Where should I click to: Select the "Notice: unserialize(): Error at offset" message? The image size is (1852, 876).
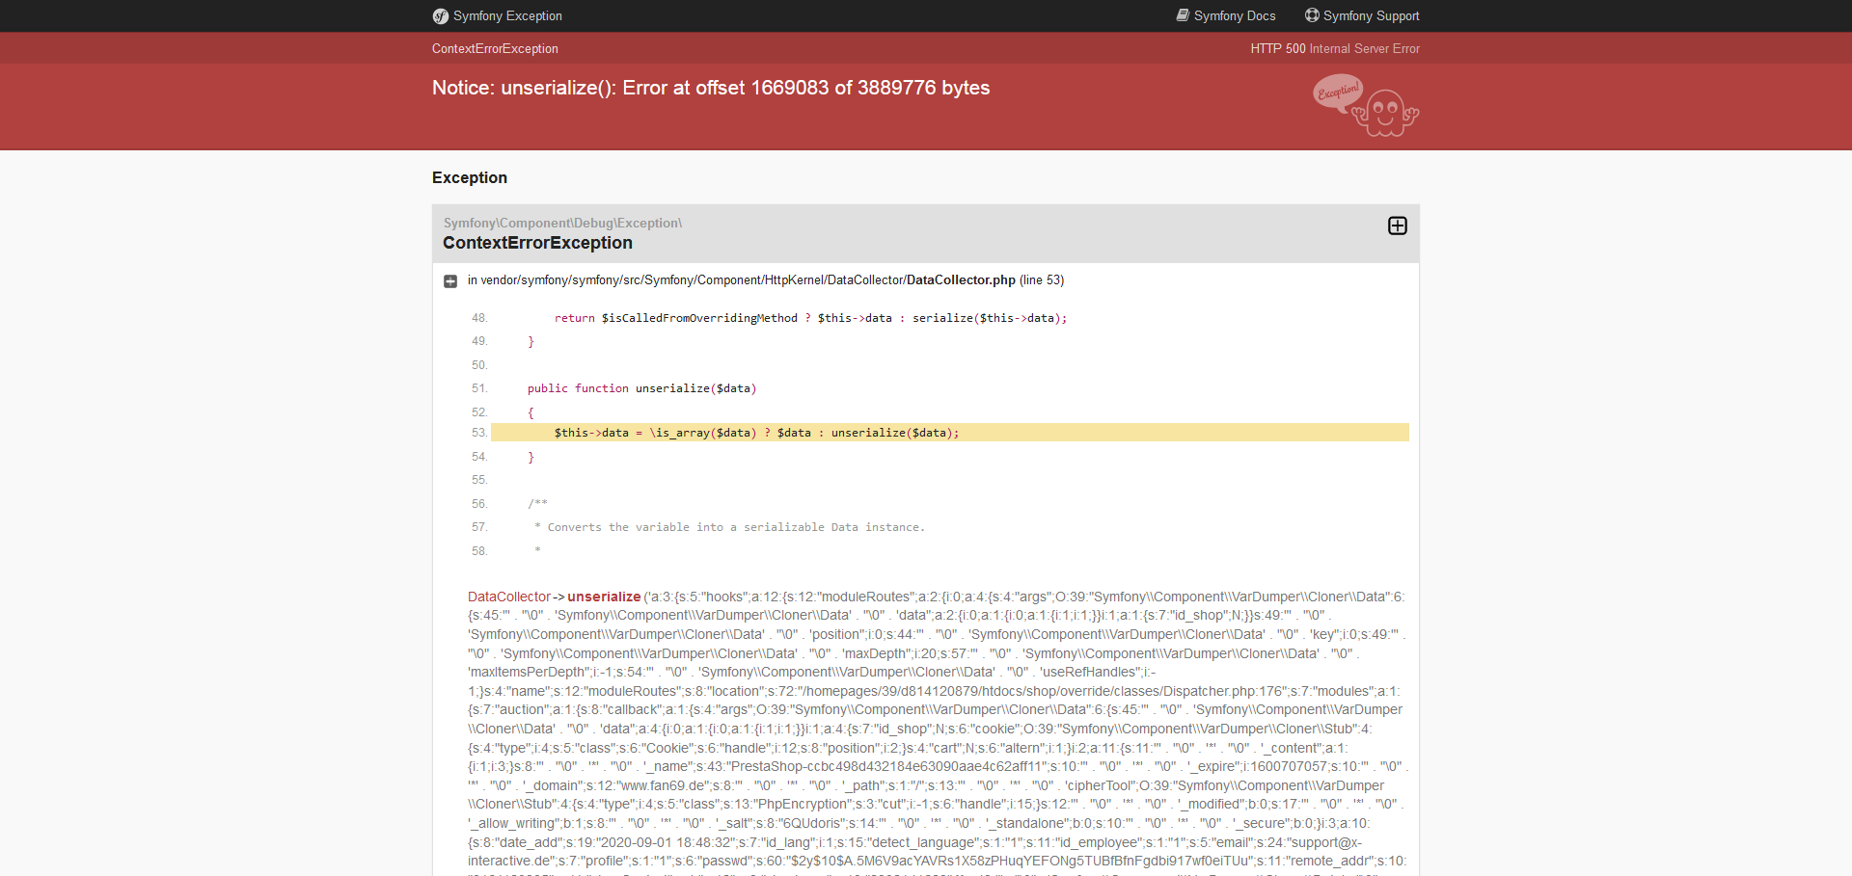pyautogui.click(x=711, y=88)
